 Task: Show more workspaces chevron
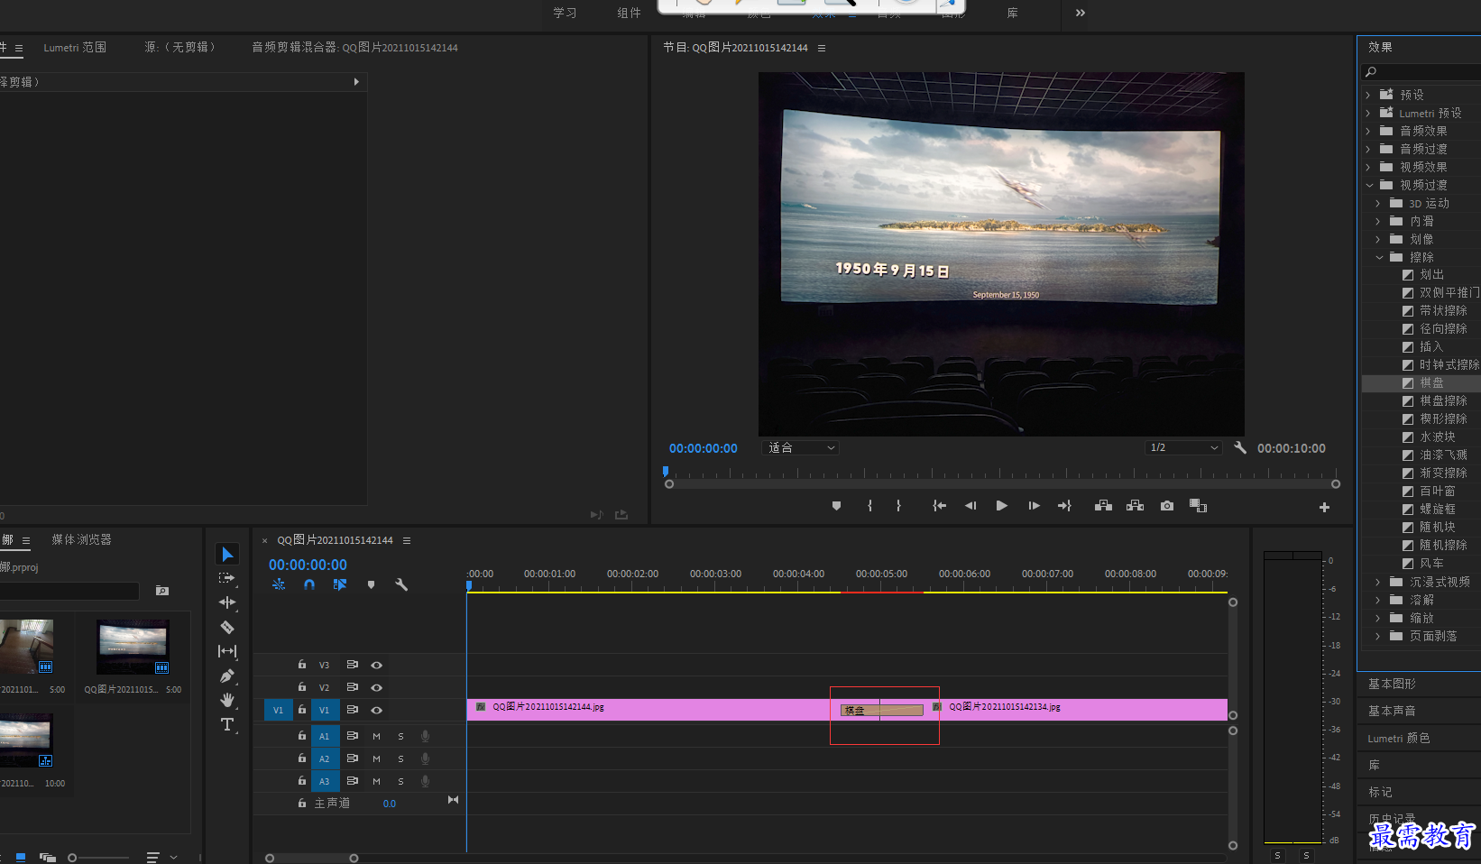tap(1081, 13)
